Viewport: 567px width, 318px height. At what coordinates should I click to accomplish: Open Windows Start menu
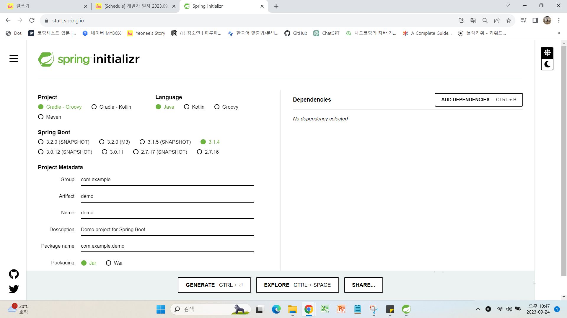(x=161, y=309)
